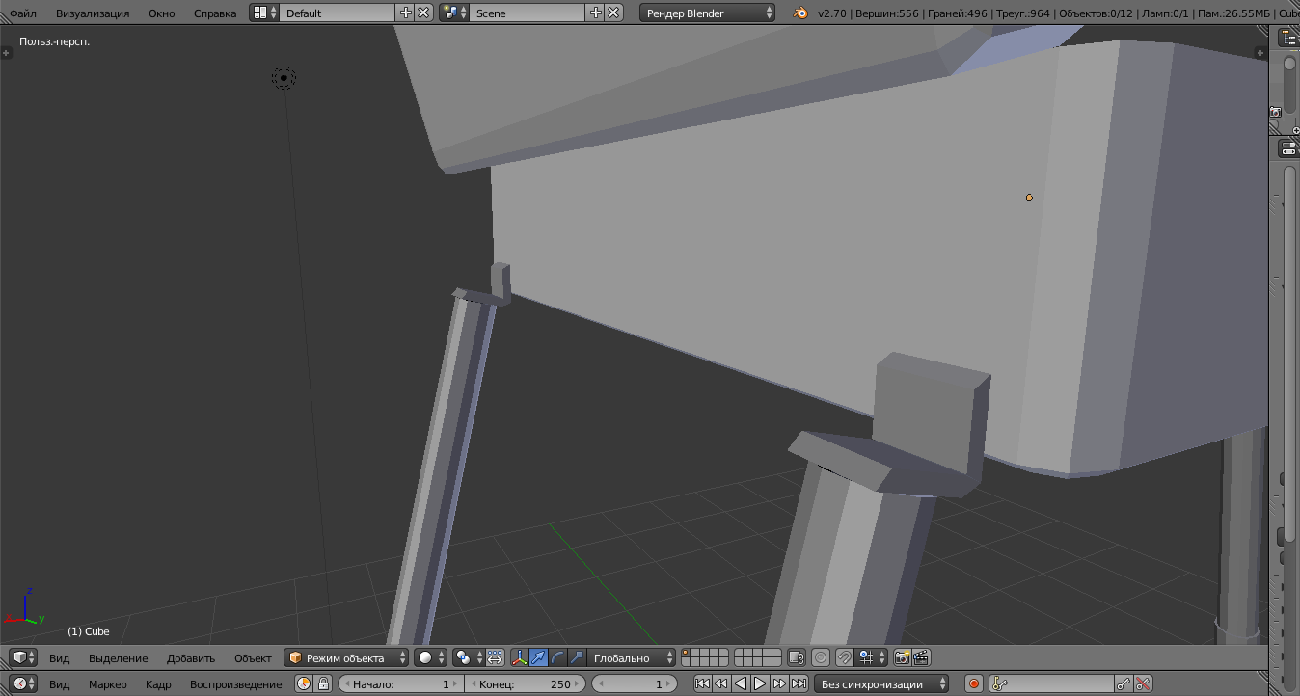The image size is (1300, 696).
Task: Delete the current Scene
Action: pyautogui.click(x=613, y=13)
